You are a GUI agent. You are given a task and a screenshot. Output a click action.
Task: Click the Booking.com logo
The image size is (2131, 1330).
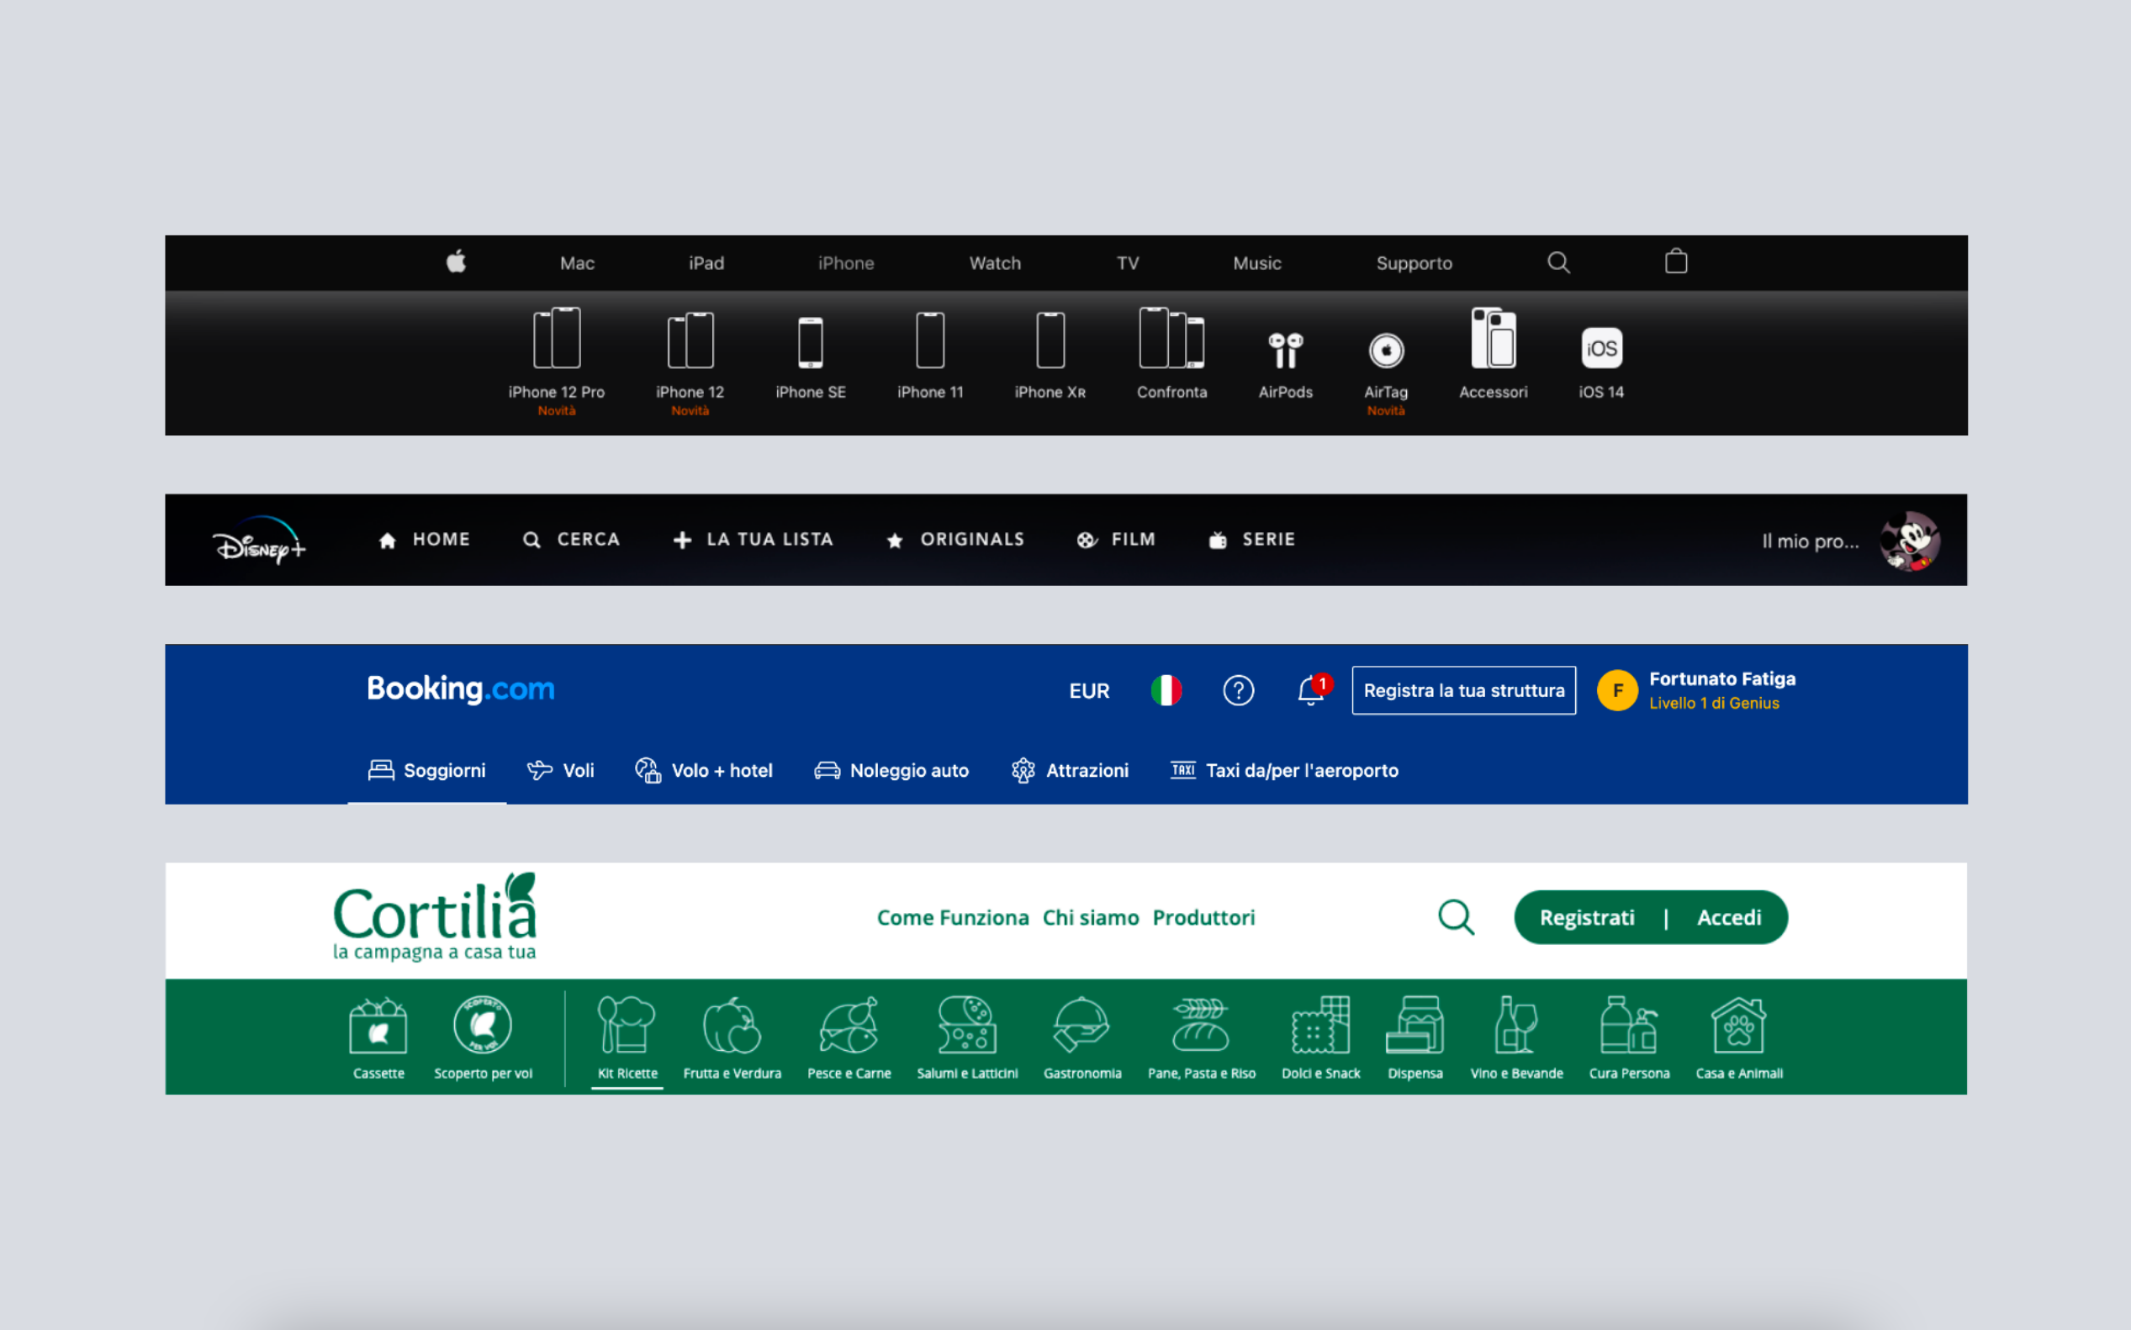coord(461,689)
